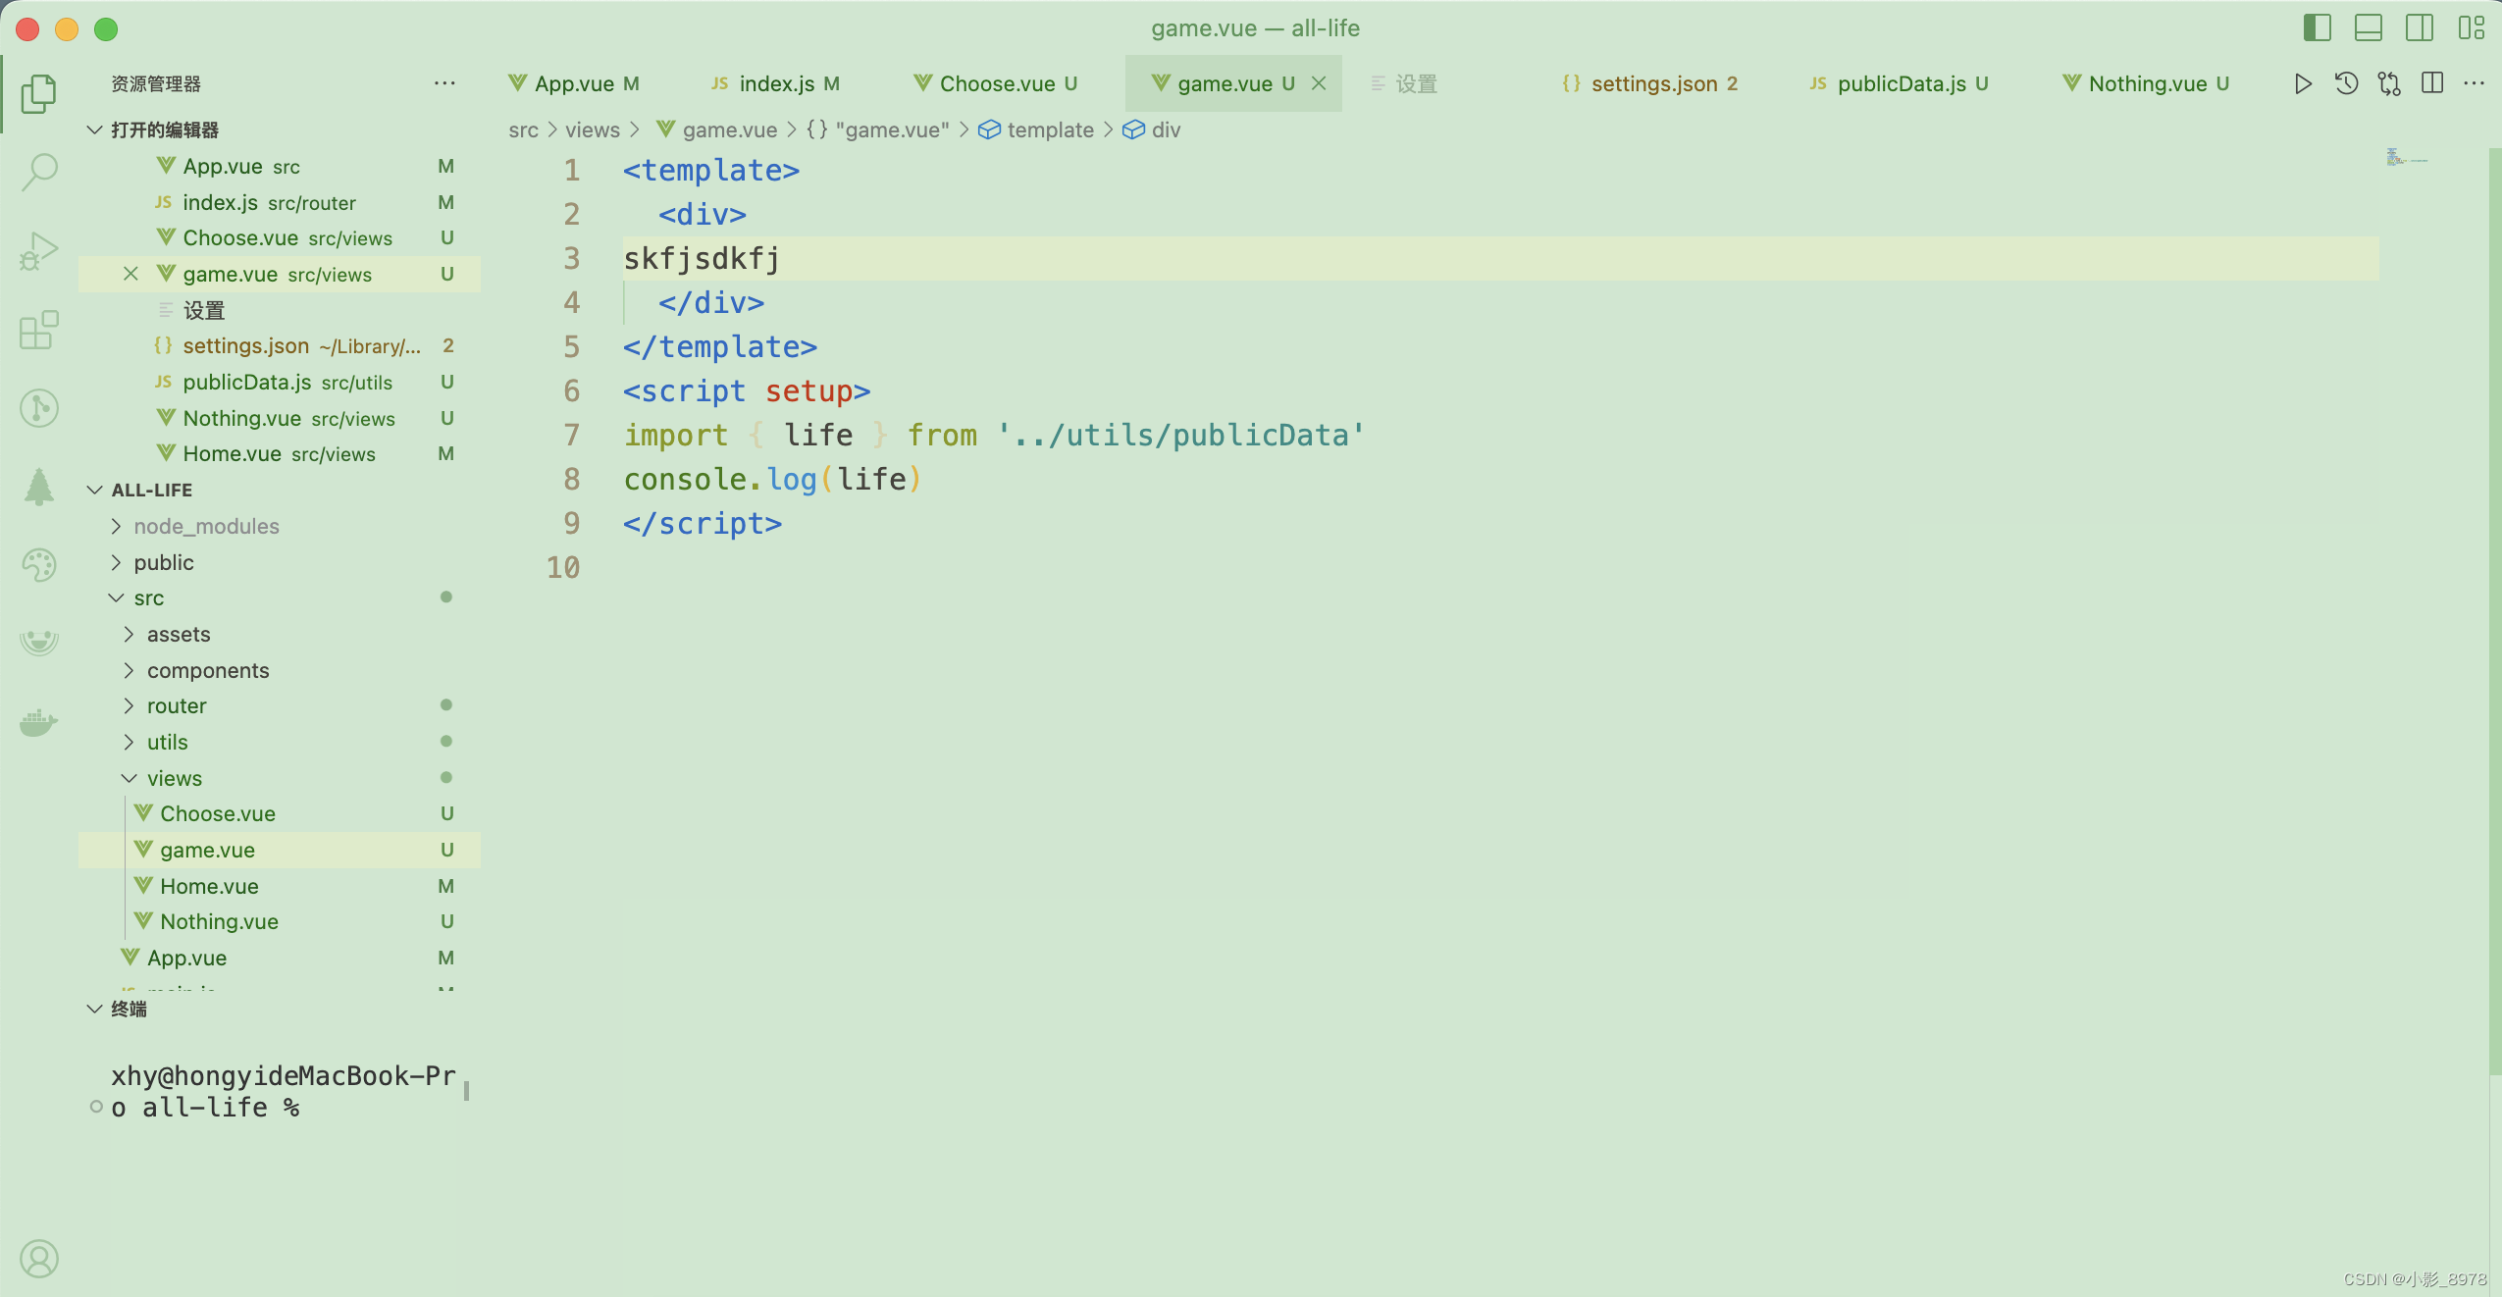
Task: Toggle the primary sidebar visibility
Action: (x=2316, y=28)
